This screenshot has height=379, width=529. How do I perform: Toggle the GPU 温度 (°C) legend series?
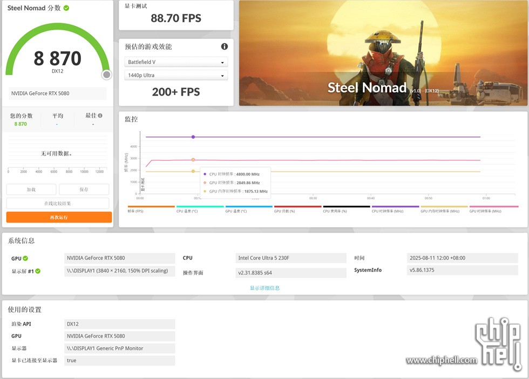[x=249, y=209]
